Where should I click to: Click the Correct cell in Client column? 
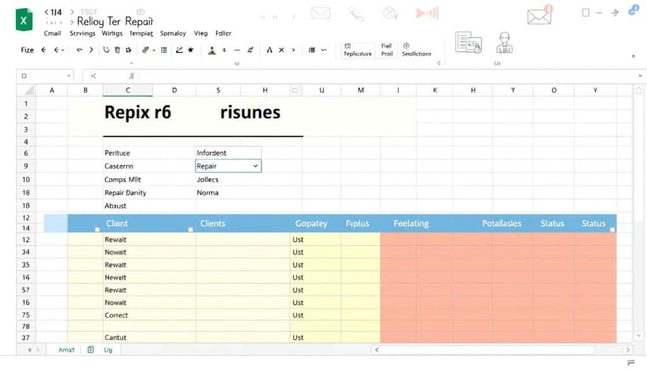(149, 315)
